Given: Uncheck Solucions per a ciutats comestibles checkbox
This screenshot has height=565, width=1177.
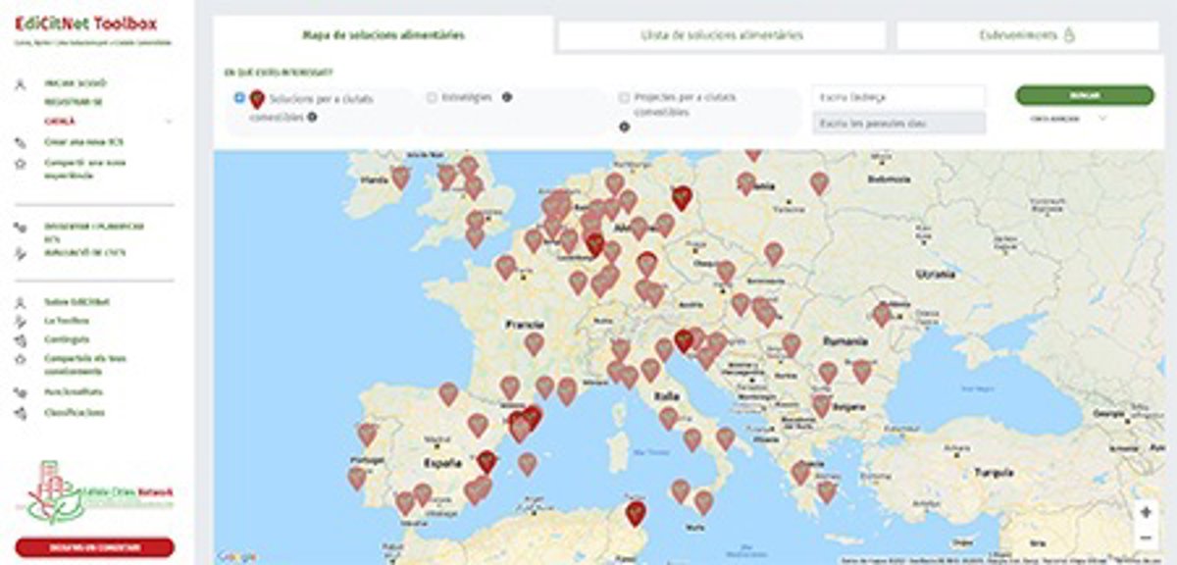Looking at the screenshot, I should pyautogui.click(x=239, y=98).
